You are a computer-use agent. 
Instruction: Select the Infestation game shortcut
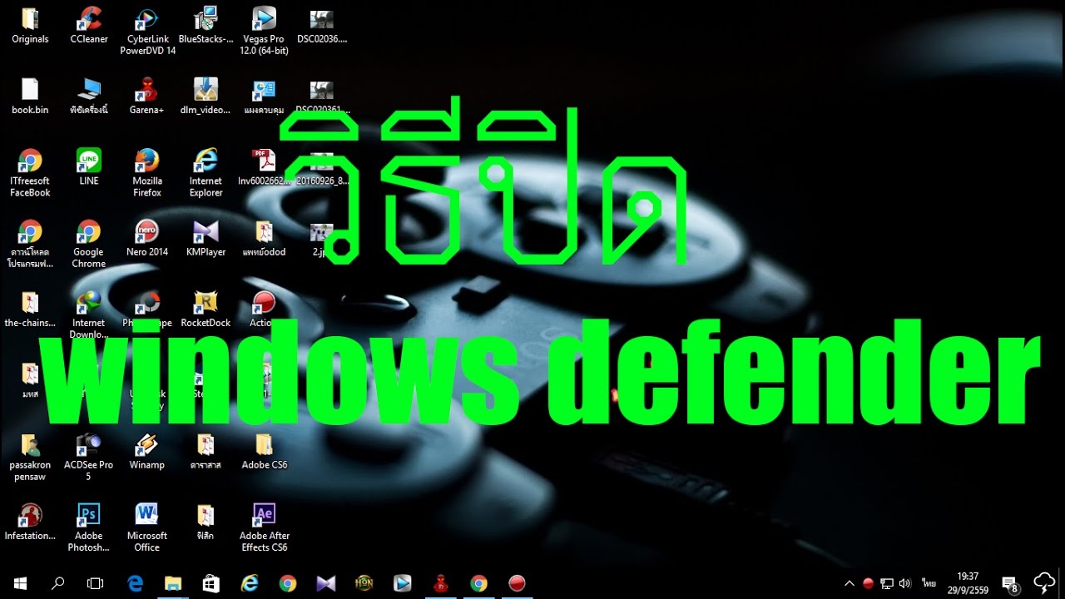click(x=30, y=522)
